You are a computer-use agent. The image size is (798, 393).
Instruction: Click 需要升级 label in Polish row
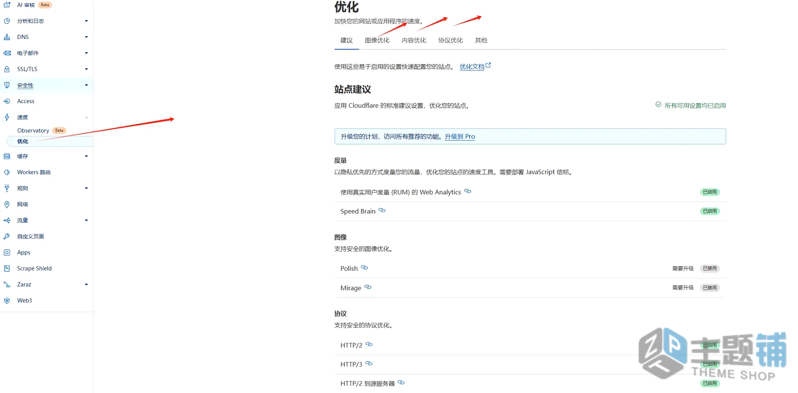(683, 268)
